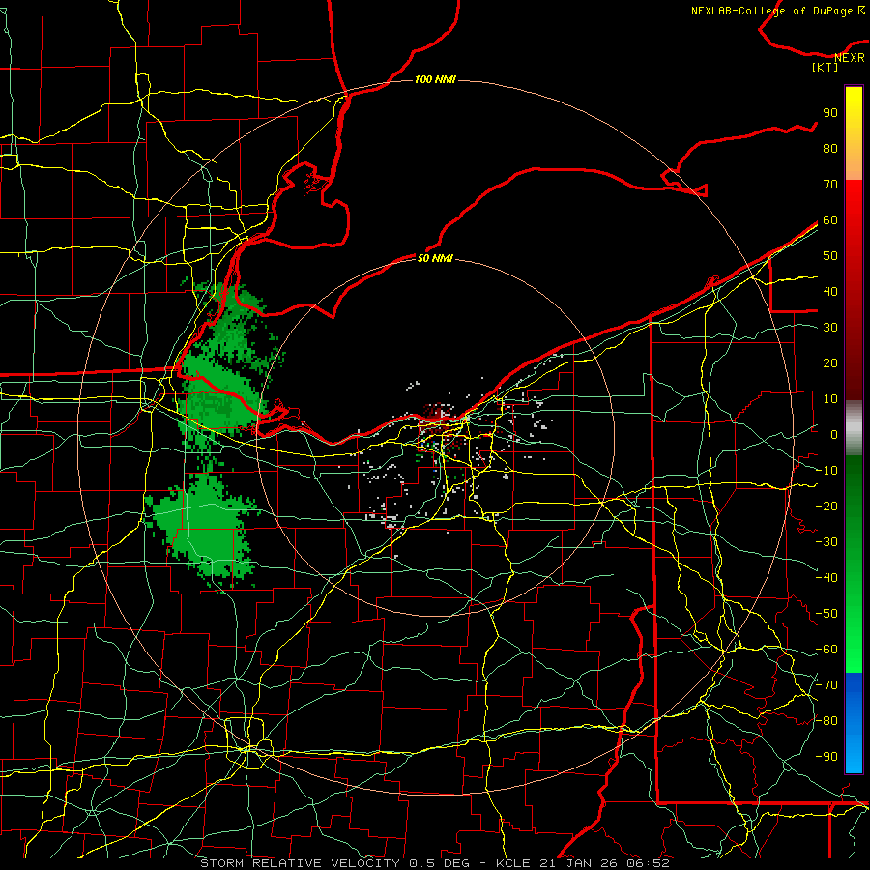
Task: Click the -20 value on the velocity scale
Action: tap(826, 506)
